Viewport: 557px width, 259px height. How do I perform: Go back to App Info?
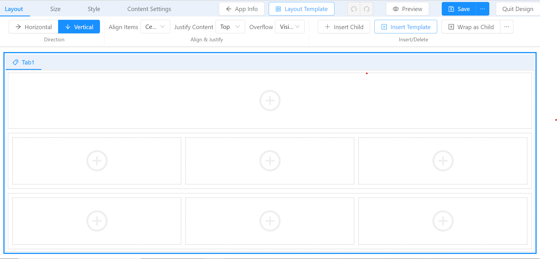(242, 9)
